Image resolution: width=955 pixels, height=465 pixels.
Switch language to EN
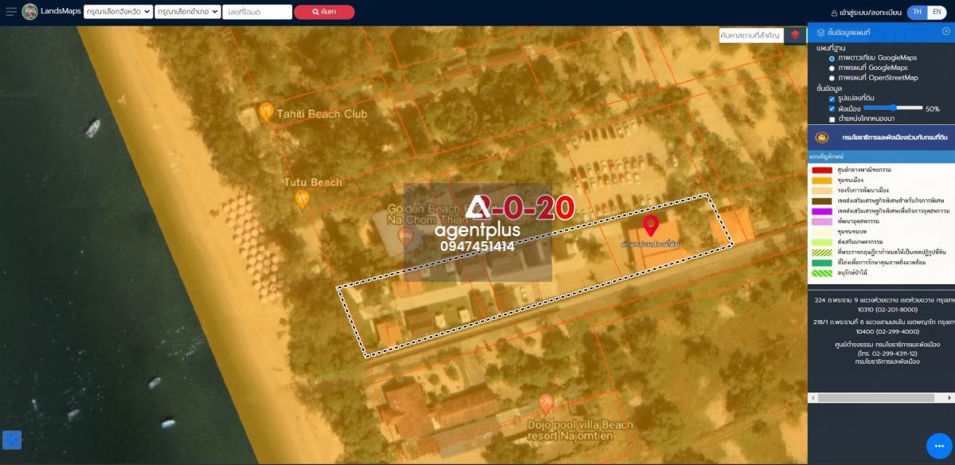(x=937, y=12)
